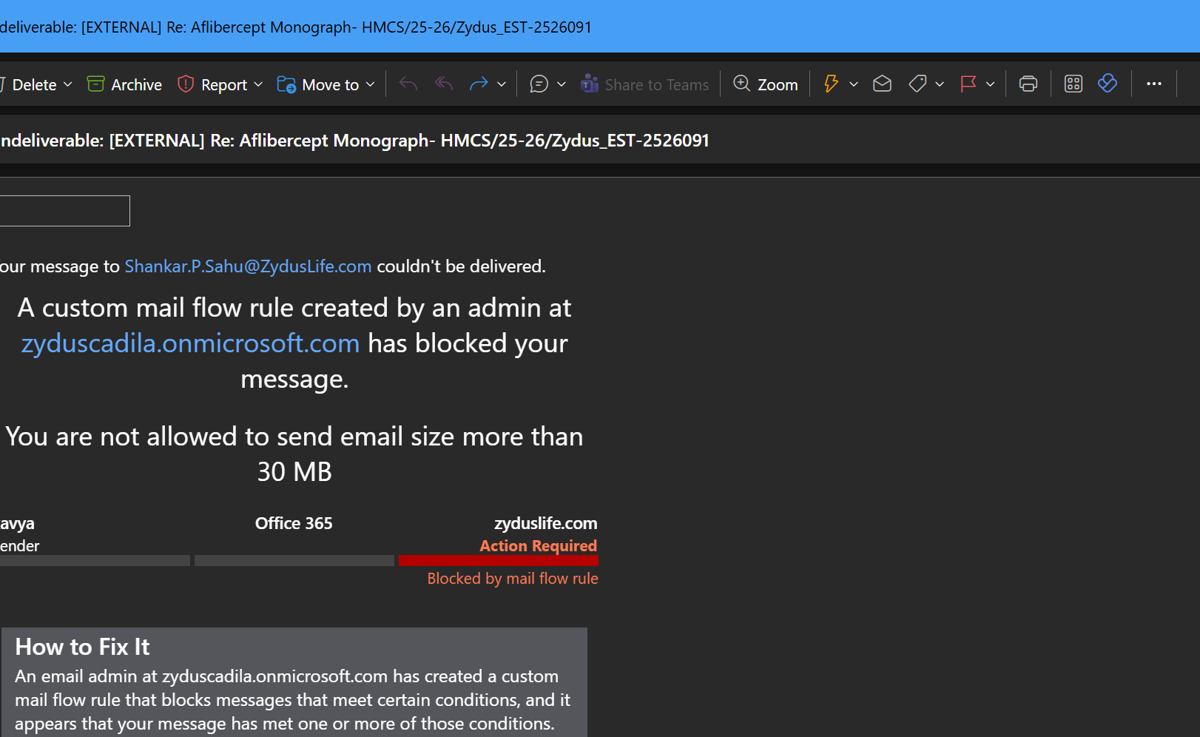Click the empty rectangular box above the message
Viewport: 1200px width, 737px height.
64,211
